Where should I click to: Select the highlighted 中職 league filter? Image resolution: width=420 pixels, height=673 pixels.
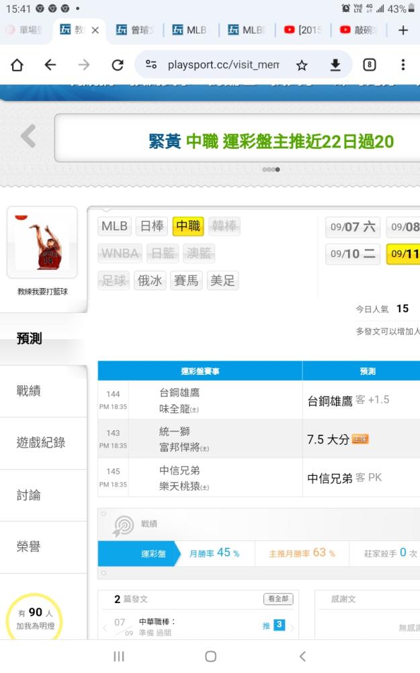click(x=188, y=225)
